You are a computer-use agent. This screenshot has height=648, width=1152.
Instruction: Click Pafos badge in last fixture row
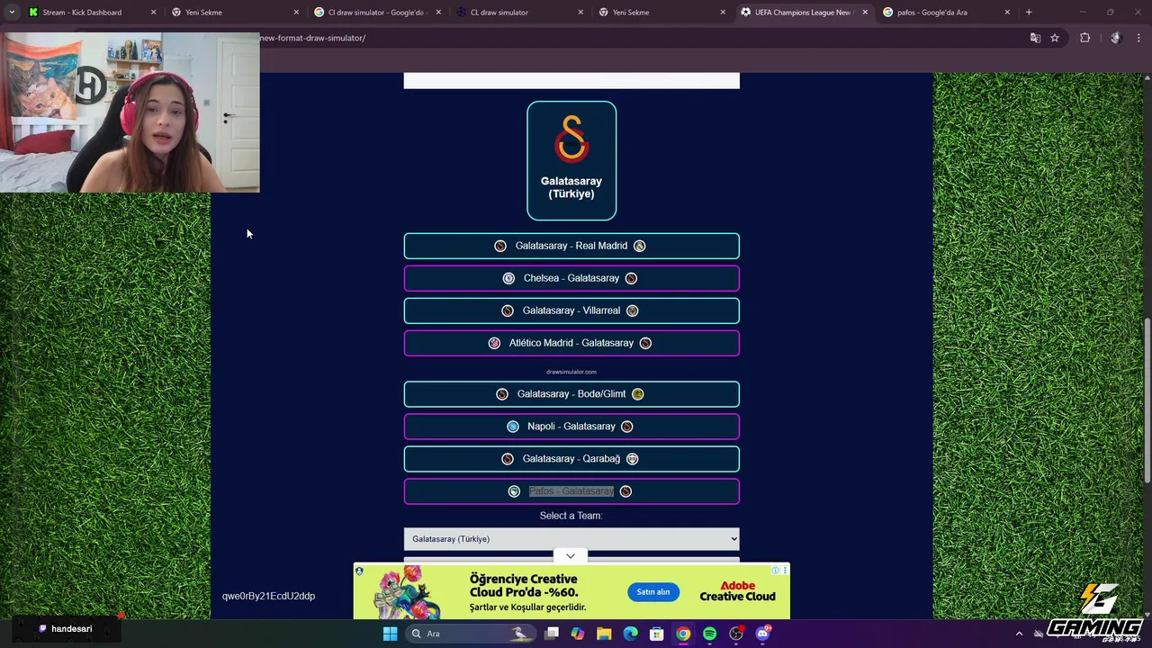(514, 491)
